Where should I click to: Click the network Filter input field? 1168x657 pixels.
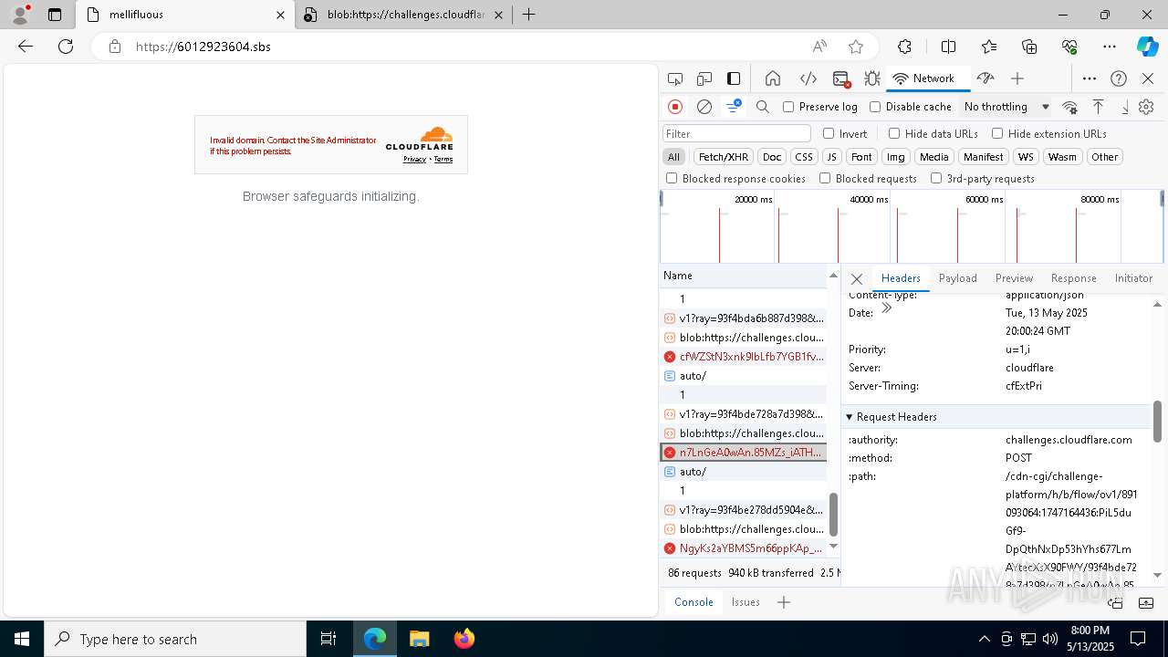tap(736, 133)
